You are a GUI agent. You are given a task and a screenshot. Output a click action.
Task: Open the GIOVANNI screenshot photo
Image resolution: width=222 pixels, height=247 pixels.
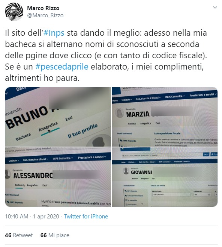pos(165,177)
